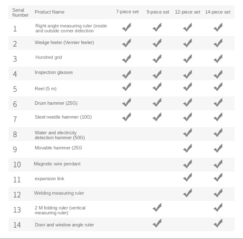Click the Product Name column header
Viewport: 243px width, 239px height.
pos(50,12)
